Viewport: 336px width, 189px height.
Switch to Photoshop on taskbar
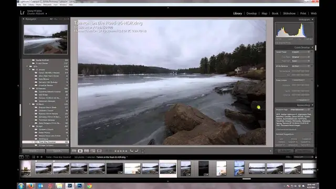79,186
